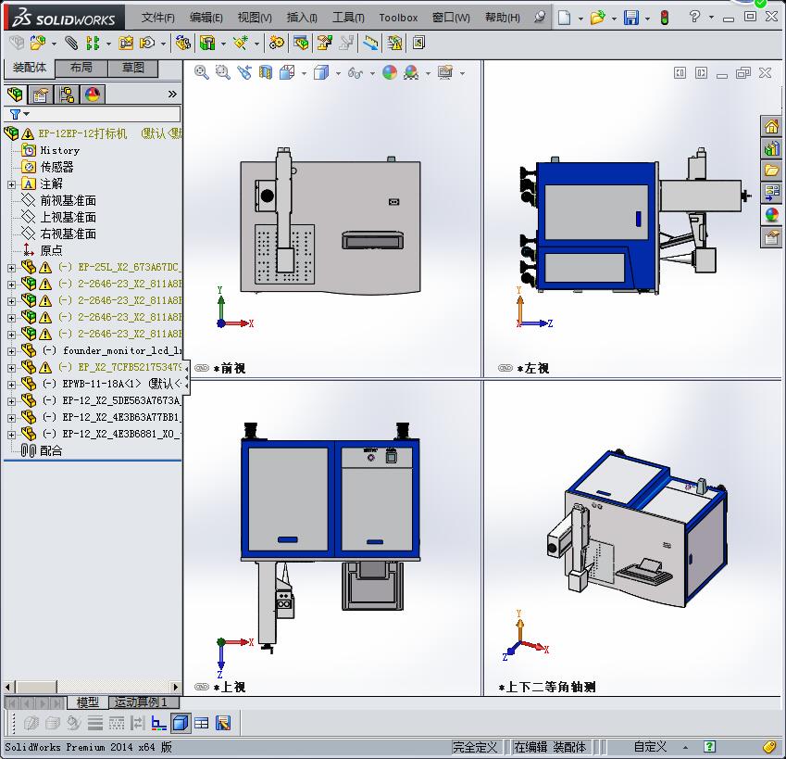Click the link views icon beside 左视 label
Viewport: 786px width, 759px height.
505,368
